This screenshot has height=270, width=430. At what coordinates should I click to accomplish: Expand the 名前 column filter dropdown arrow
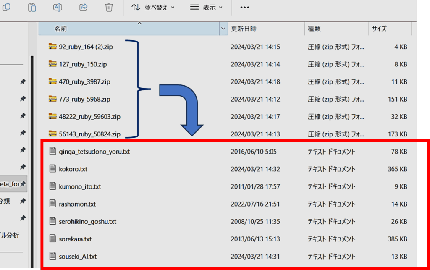(x=223, y=29)
